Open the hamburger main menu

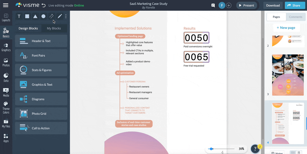6,5
